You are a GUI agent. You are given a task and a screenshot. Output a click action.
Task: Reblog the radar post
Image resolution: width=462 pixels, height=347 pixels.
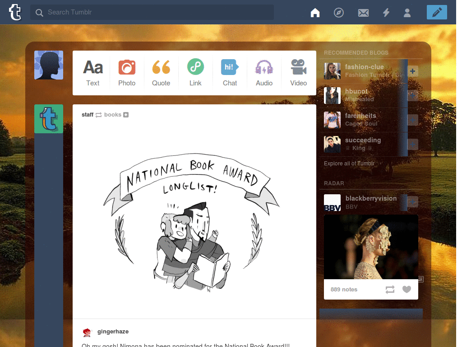pos(390,290)
